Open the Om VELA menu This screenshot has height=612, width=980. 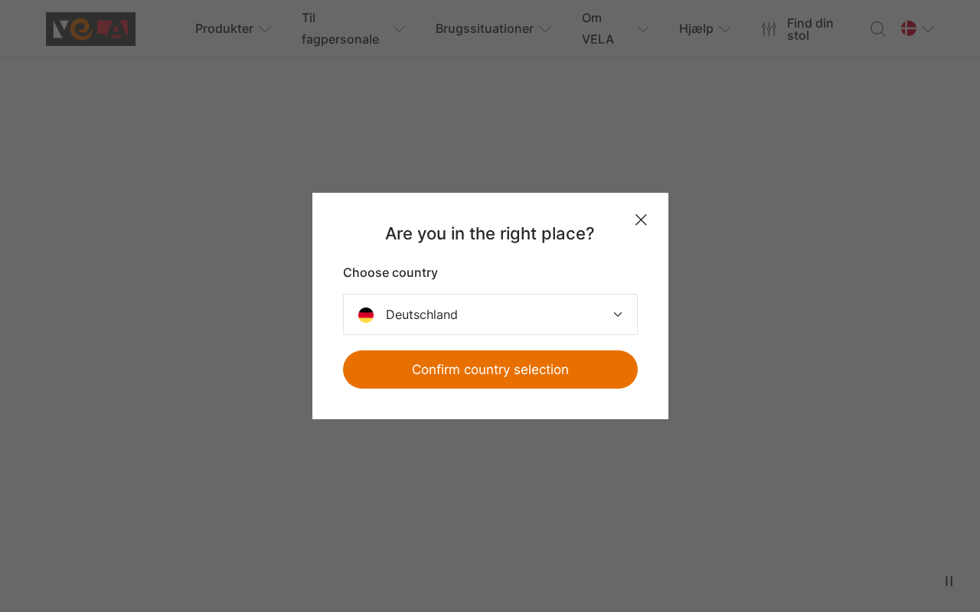pos(598,29)
